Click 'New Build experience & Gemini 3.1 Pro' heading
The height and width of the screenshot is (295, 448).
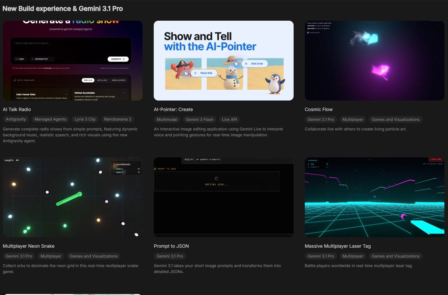[x=63, y=9]
